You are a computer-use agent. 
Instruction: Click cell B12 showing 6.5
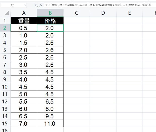tap(50, 101)
